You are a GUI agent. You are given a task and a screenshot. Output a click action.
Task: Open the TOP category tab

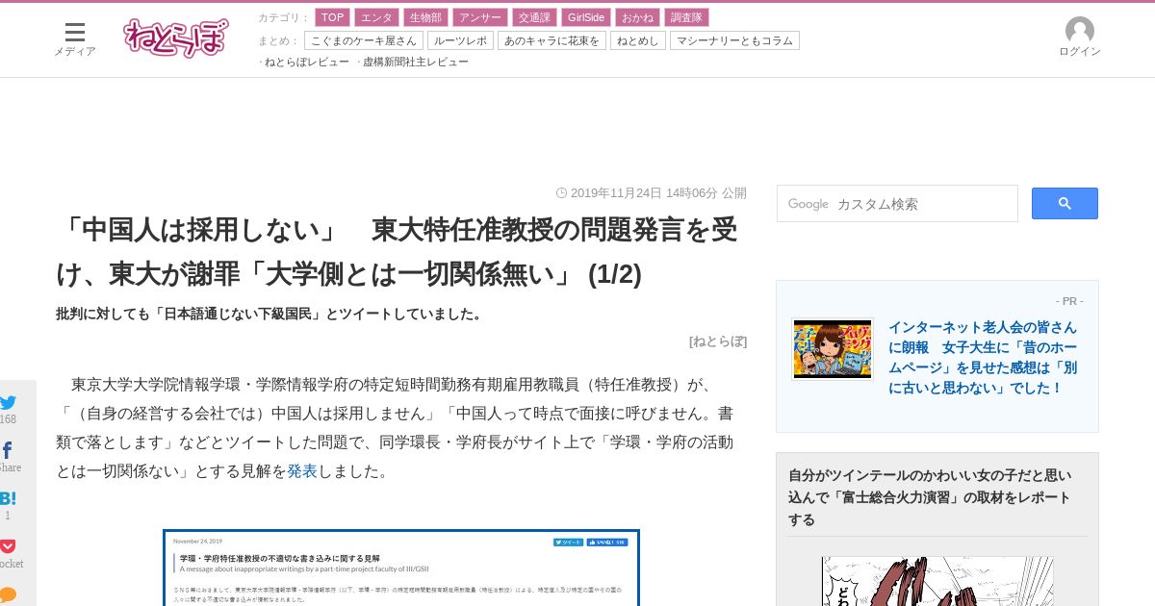click(332, 17)
